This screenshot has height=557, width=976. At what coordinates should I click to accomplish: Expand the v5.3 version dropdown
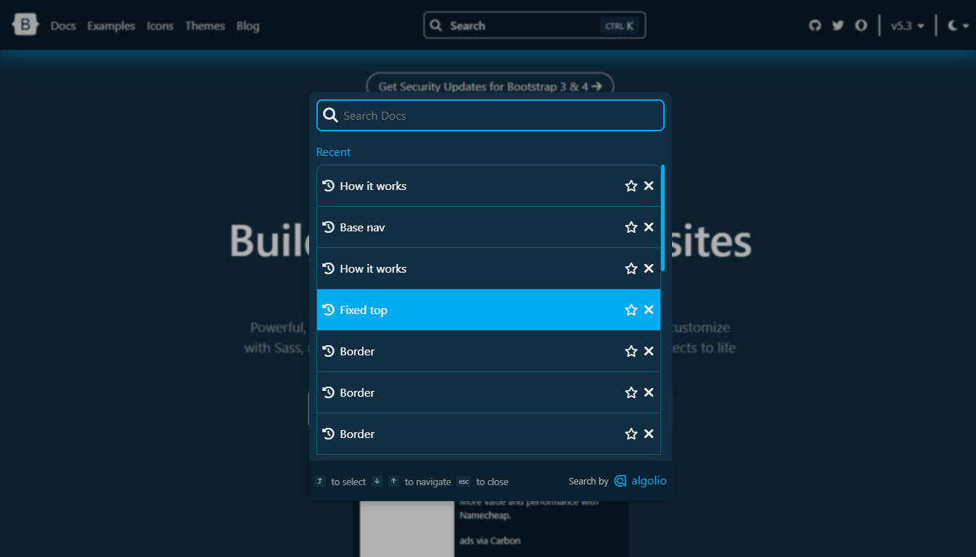click(908, 25)
